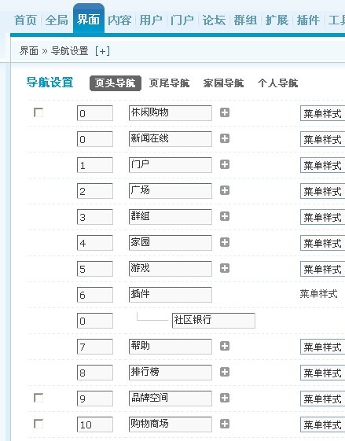Expand the [+] next to 导航设置 breadcrumb
The height and width of the screenshot is (441, 345).
[x=102, y=51]
